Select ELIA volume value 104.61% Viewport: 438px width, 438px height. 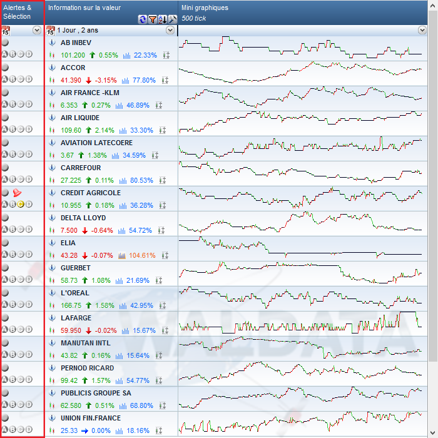click(x=142, y=255)
